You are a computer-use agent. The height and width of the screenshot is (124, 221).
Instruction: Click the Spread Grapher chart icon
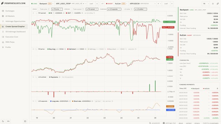[3, 27]
